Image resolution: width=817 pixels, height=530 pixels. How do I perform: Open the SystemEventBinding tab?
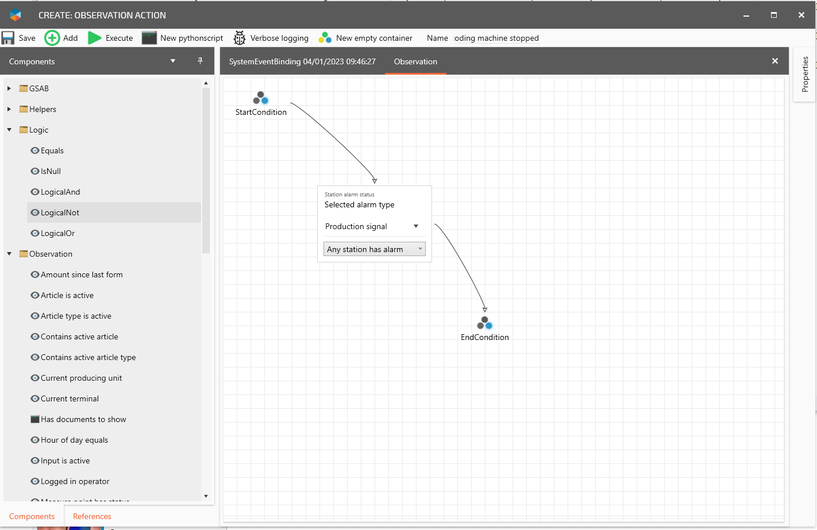point(302,61)
